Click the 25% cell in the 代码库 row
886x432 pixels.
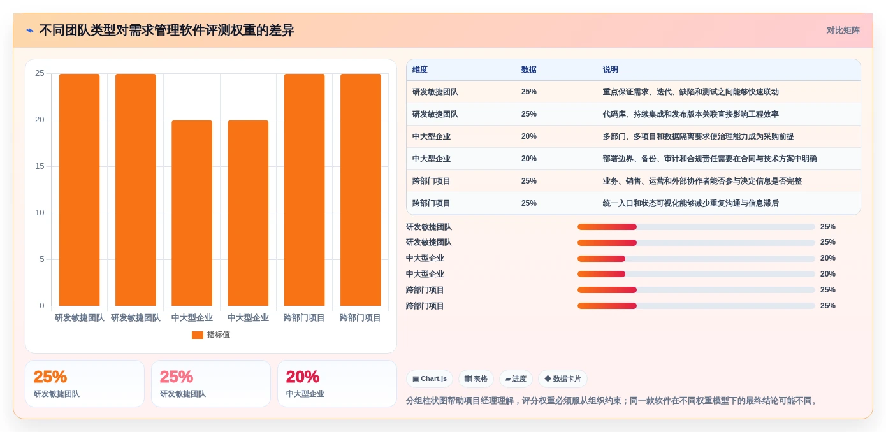click(x=529, y=114)
